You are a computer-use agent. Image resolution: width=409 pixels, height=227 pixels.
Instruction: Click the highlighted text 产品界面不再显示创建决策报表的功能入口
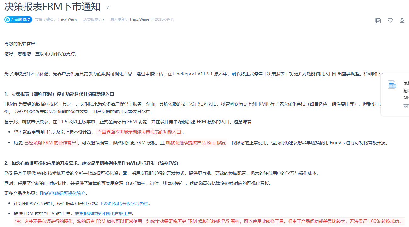pos(139,132)
